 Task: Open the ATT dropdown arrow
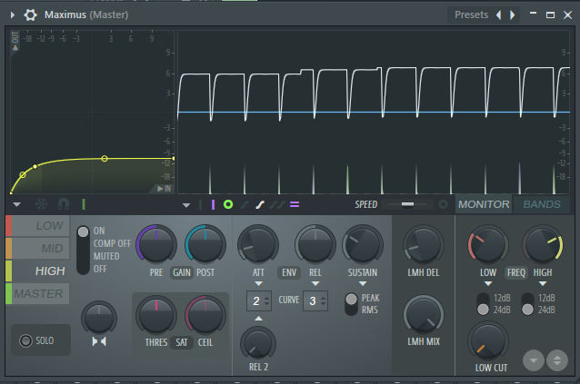(258, 283)
